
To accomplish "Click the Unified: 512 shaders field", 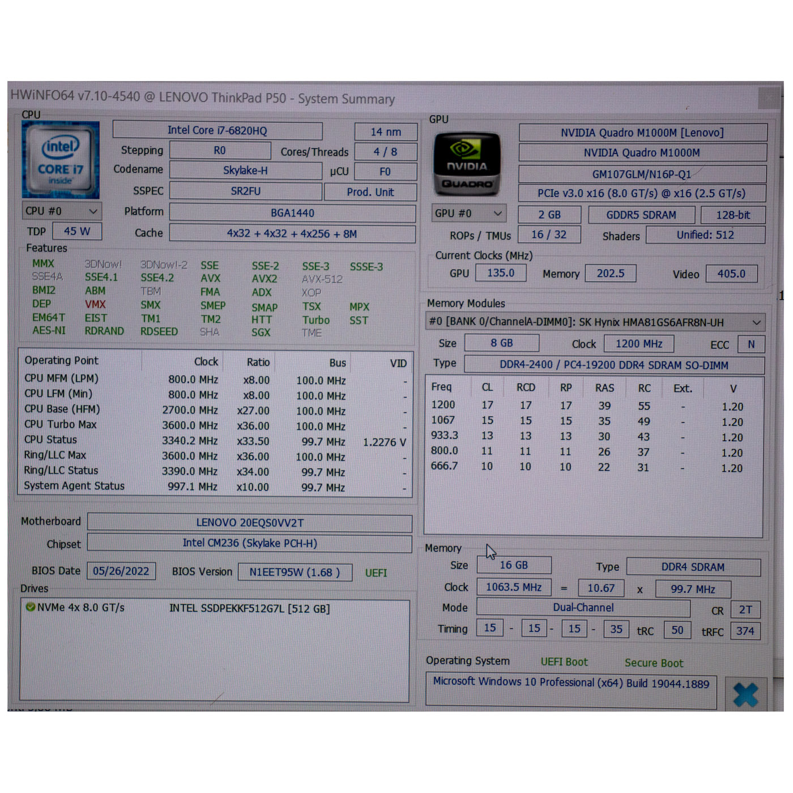I will (705, 235).
